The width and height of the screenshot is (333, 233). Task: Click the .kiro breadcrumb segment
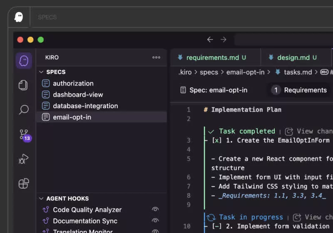185,72
